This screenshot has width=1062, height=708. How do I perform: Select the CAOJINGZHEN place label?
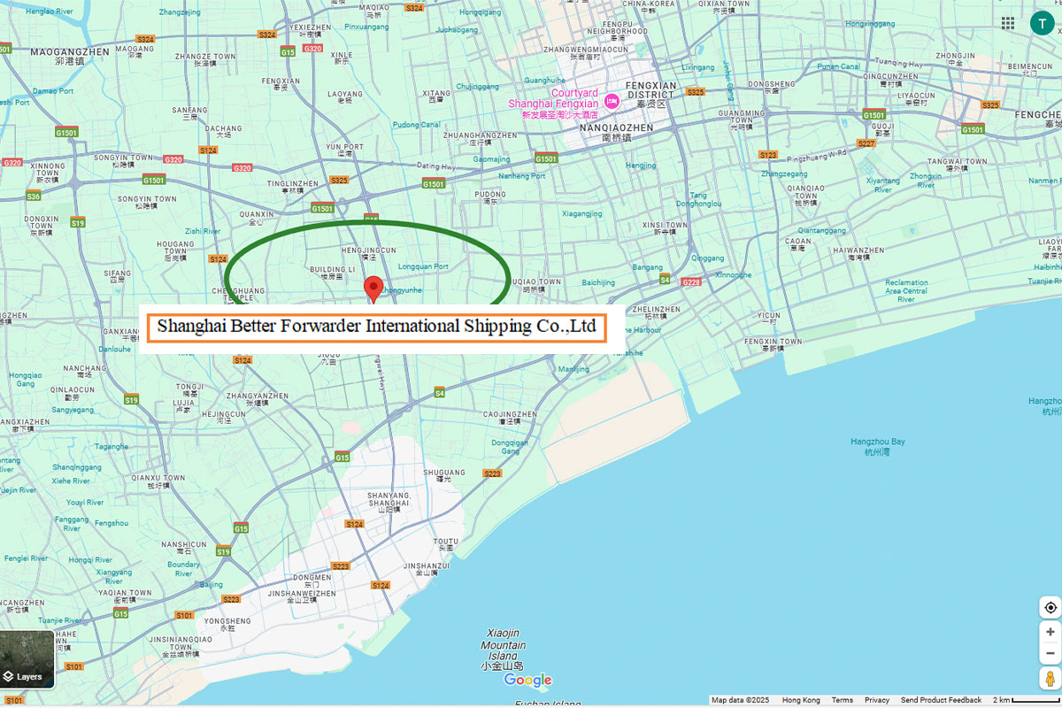click(x=508, y=418)
